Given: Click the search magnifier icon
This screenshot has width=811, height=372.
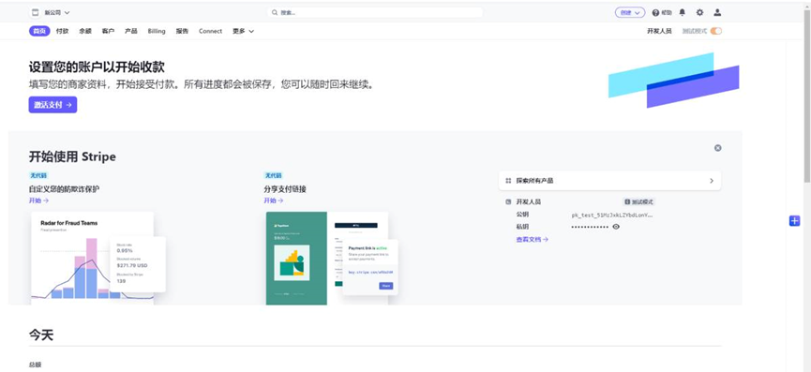Looking at the screenshot, I should point(275,12).
